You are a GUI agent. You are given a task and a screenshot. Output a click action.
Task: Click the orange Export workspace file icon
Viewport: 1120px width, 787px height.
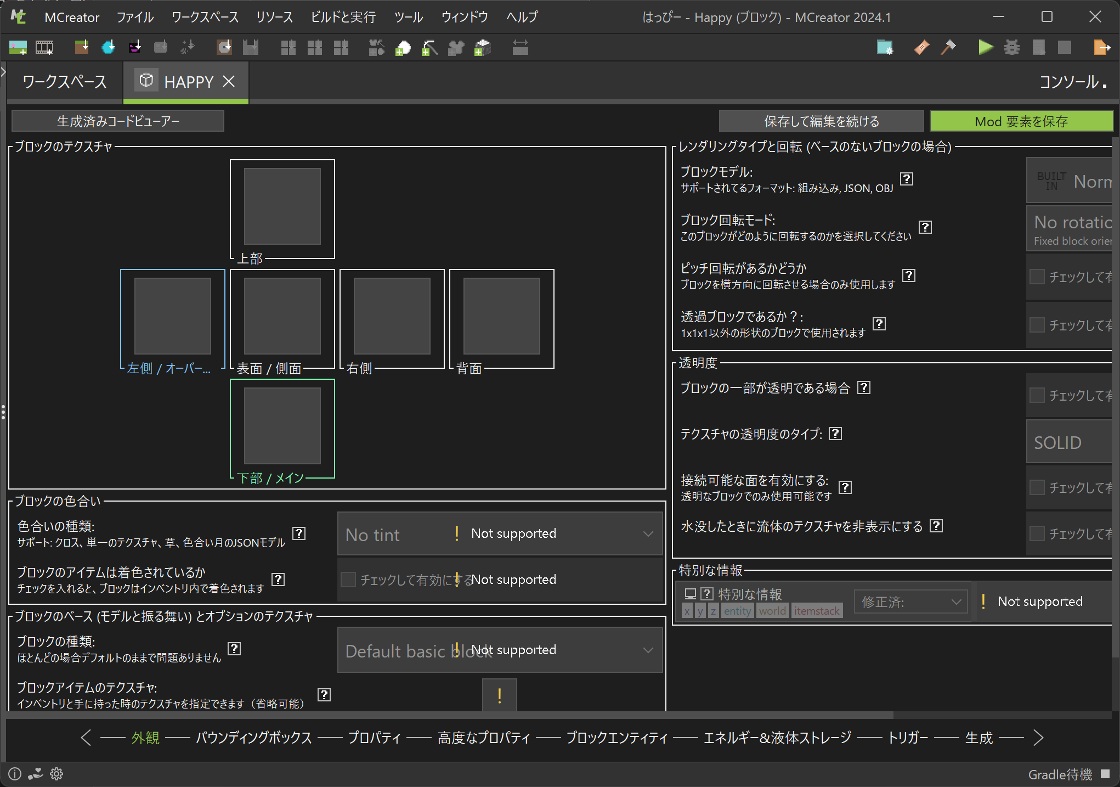pyautogui.click(x=1101, y=48)
